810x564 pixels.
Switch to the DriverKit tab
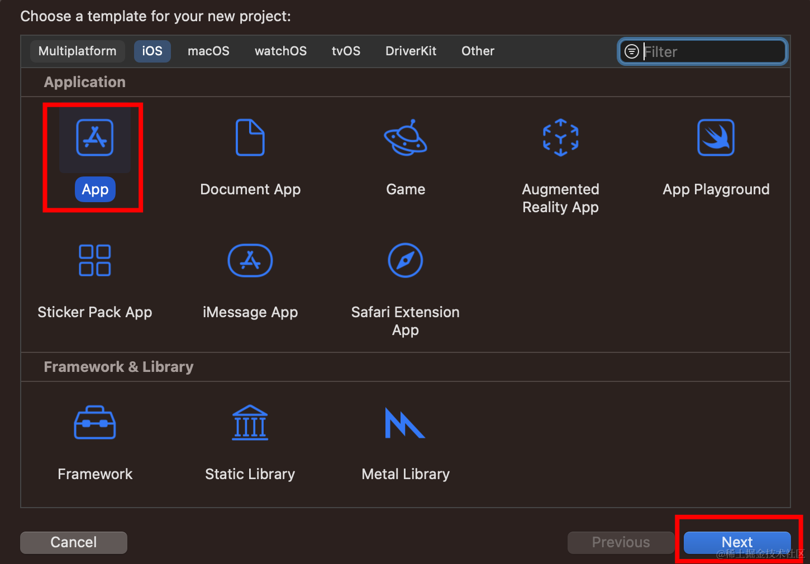click(411, 51)
